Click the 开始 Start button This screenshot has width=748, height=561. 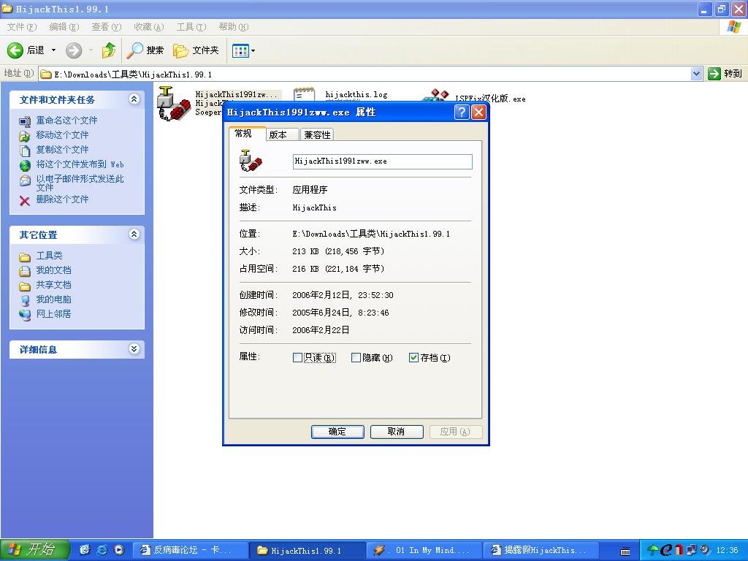(x=34, y=550)
